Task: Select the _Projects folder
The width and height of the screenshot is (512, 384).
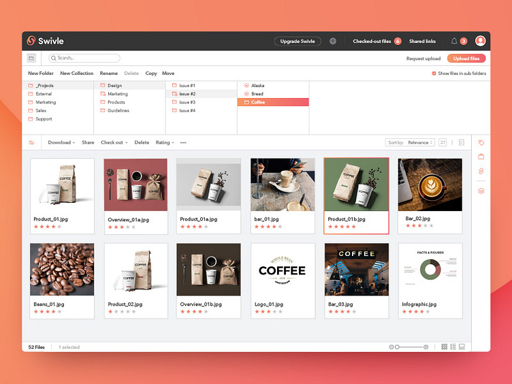Action: (x=58, y=86)
